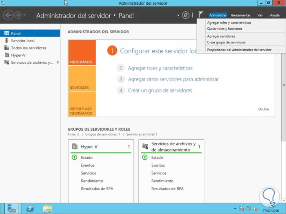The height and width of the screenshot is (214, 286).
Task: Open the Administrar menu
Action: coord(218,15)
